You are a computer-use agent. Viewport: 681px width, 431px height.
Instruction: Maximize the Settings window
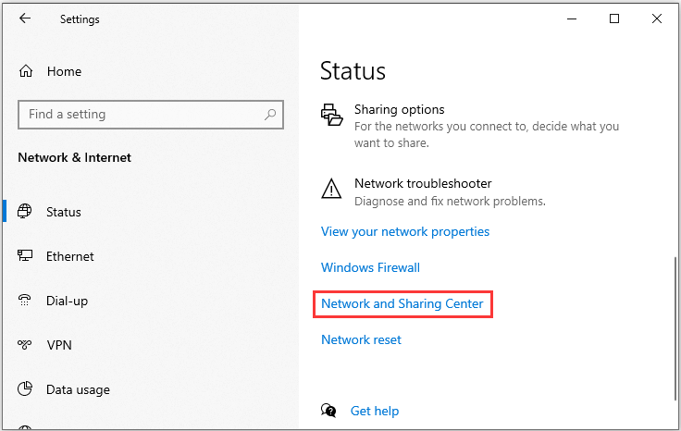pos(614,18)
